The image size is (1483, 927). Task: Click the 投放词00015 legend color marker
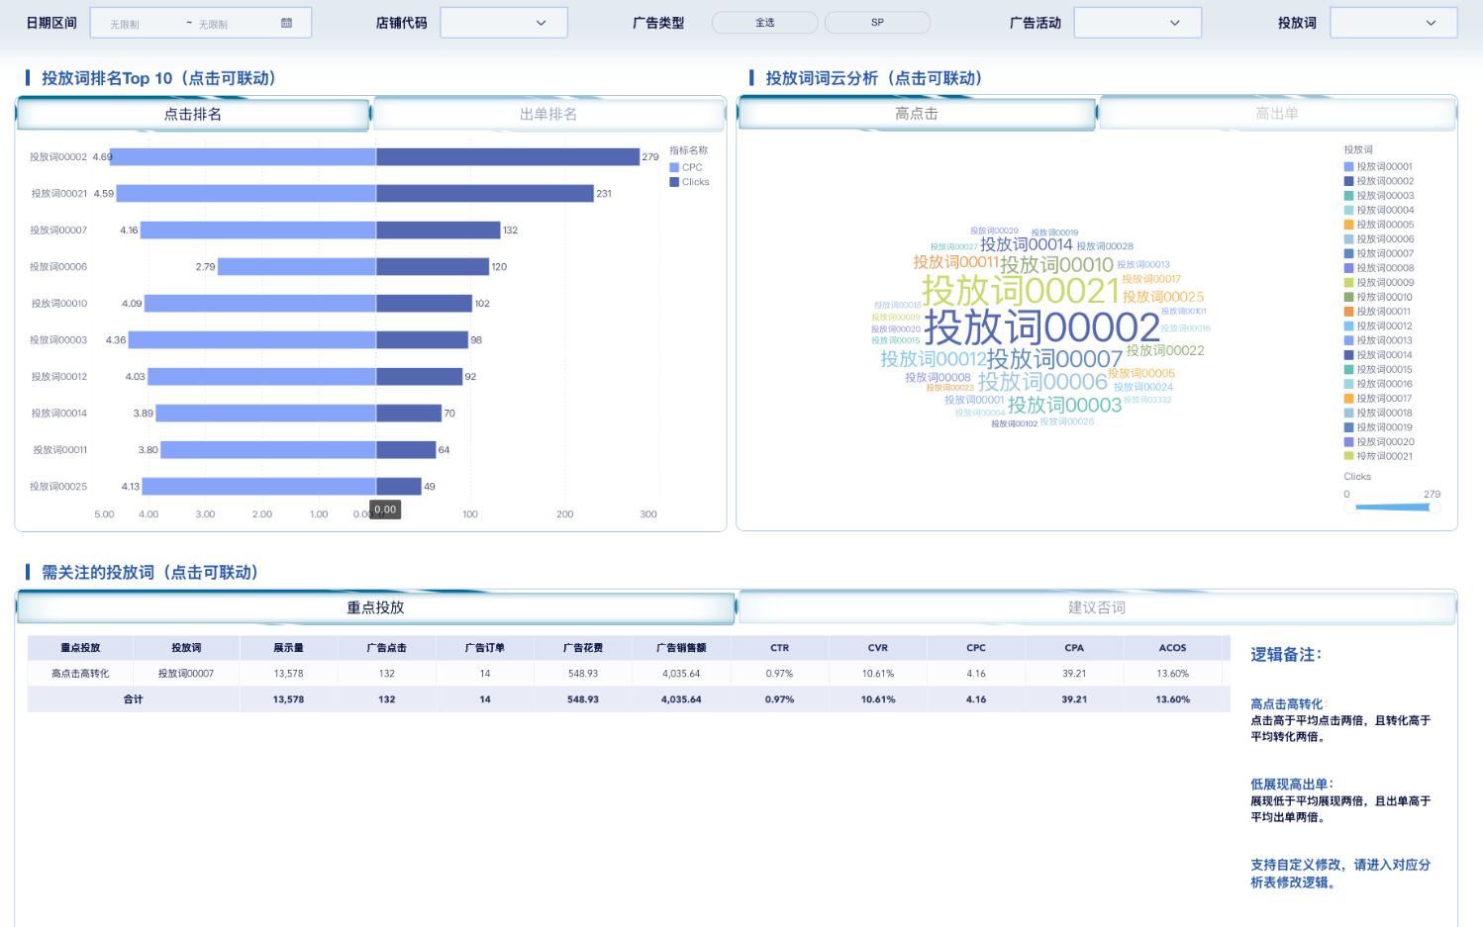point(1348,369)
